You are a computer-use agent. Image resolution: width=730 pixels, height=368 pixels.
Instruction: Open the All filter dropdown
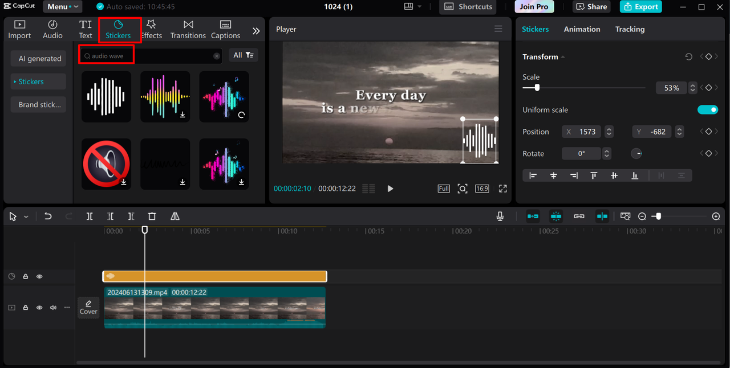click(244, 55)
